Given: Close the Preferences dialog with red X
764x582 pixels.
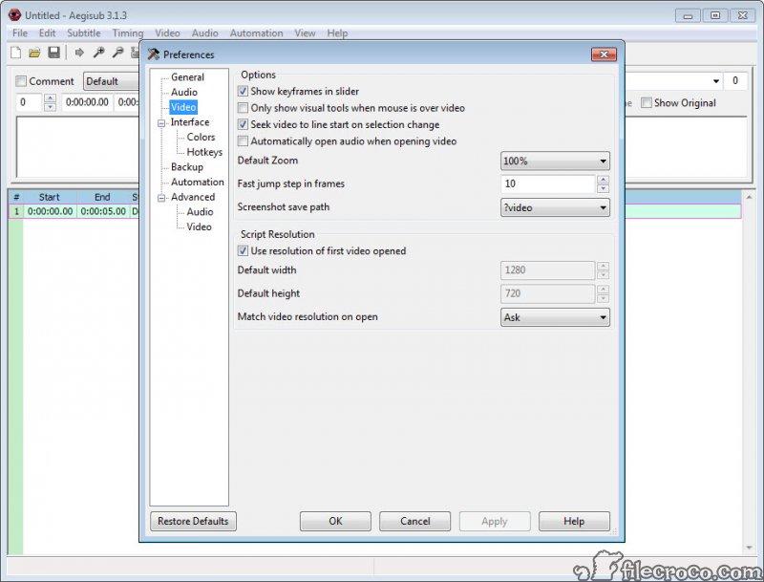Looking at the screenshot, I should (x=604, y=54).
